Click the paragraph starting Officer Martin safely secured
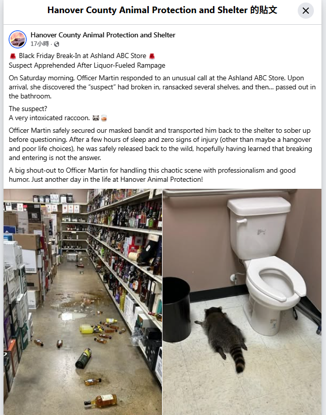 pos(160,144)
